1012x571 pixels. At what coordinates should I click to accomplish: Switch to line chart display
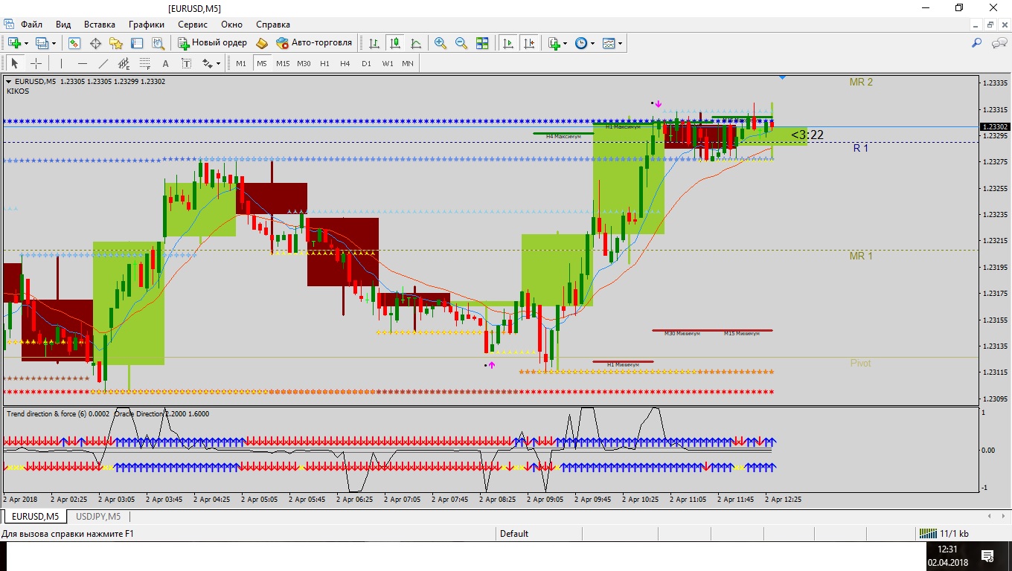click(x=416, y=43)
